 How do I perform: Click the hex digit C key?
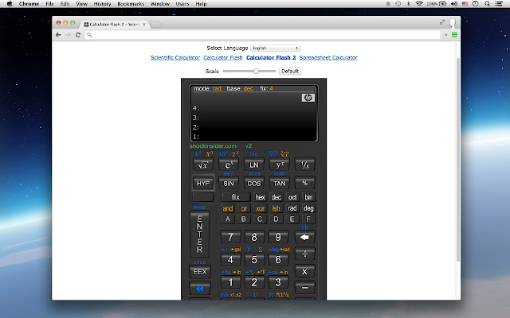(x=260, y=219)
